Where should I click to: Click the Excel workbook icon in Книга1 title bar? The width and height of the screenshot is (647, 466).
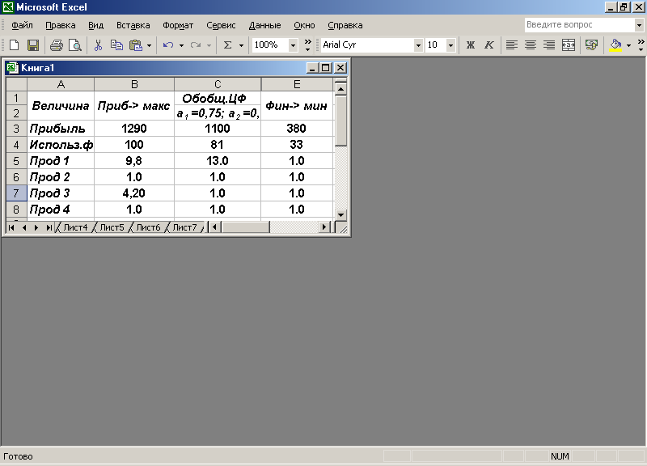tap(12, 68)
